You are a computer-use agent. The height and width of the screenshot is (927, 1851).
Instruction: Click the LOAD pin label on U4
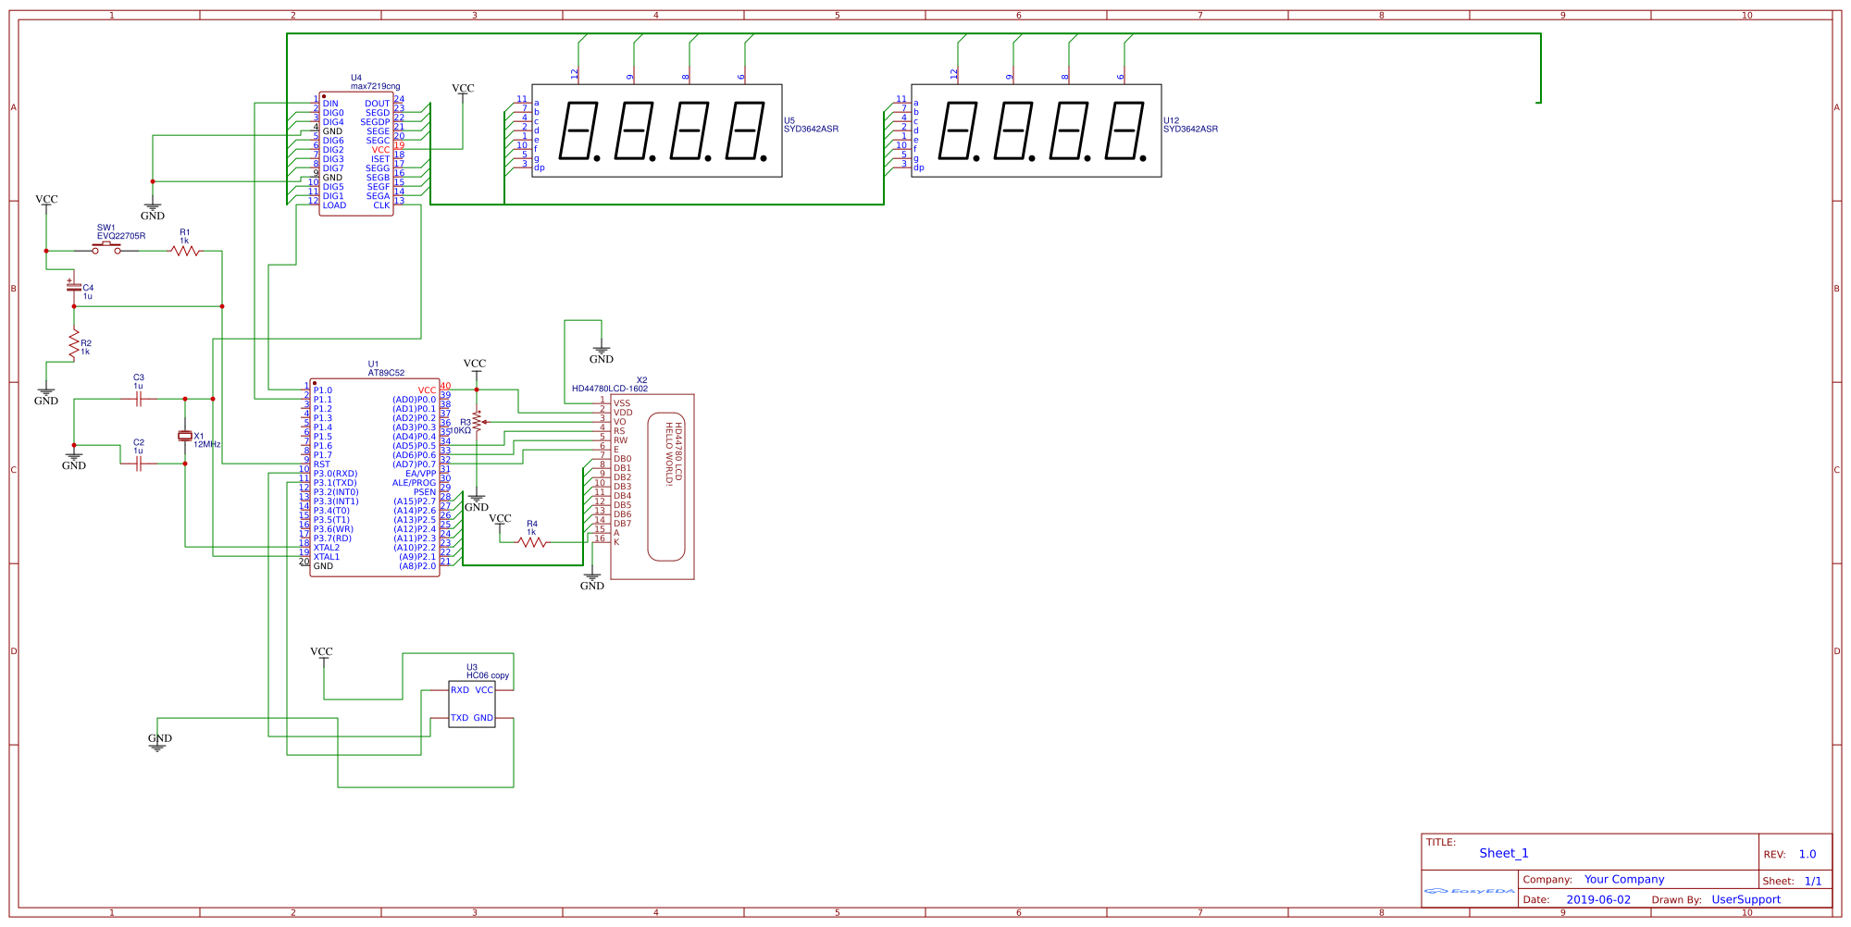(334, 205)
